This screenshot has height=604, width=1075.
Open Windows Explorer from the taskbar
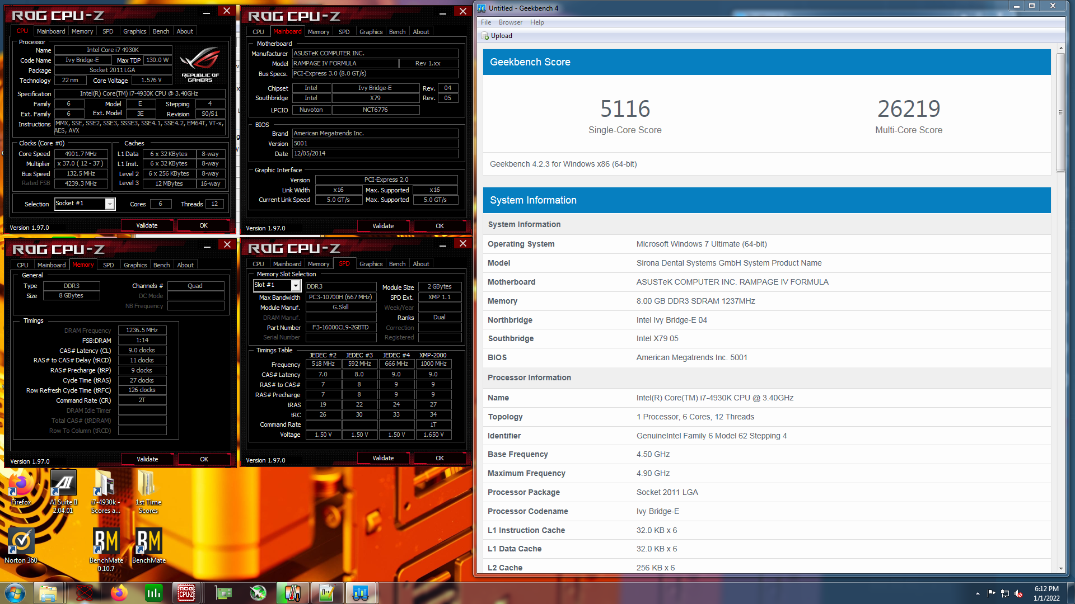pyautogui.click(x=48, y=592)
